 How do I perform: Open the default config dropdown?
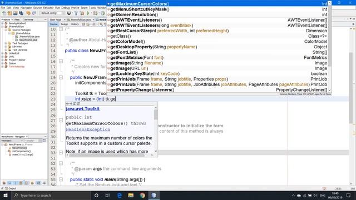click(x=52, y=13)
